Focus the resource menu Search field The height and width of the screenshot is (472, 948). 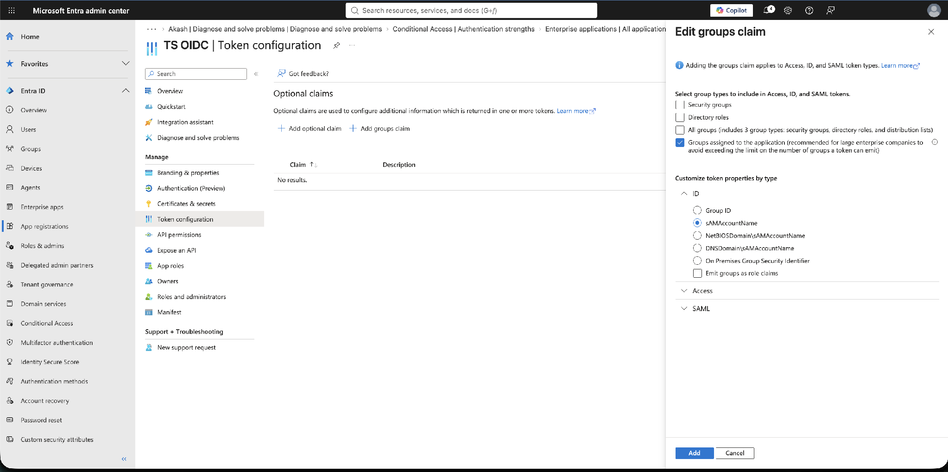coord(196,74)
